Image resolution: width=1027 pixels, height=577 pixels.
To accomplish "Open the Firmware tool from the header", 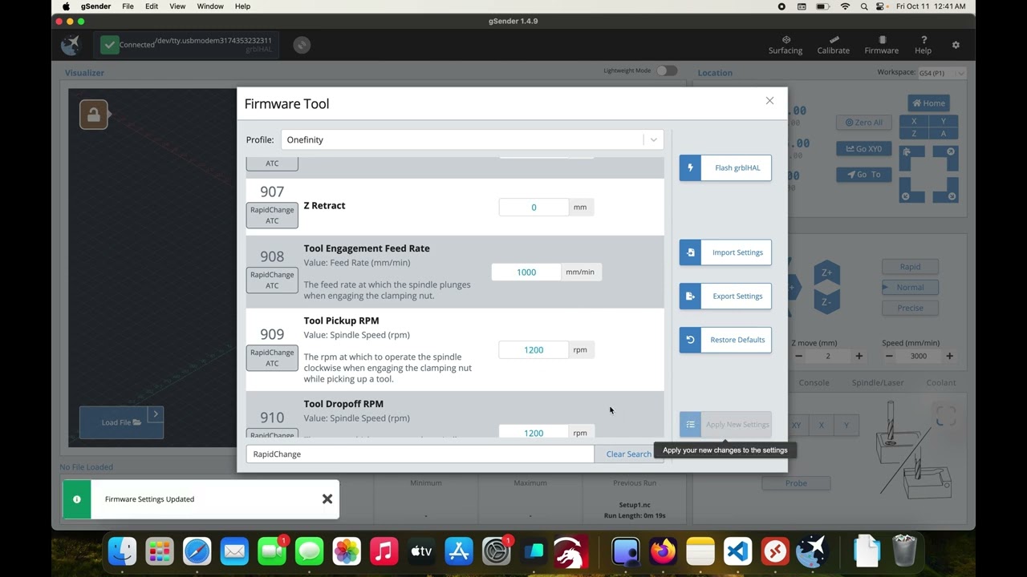I will coord(881,45).
